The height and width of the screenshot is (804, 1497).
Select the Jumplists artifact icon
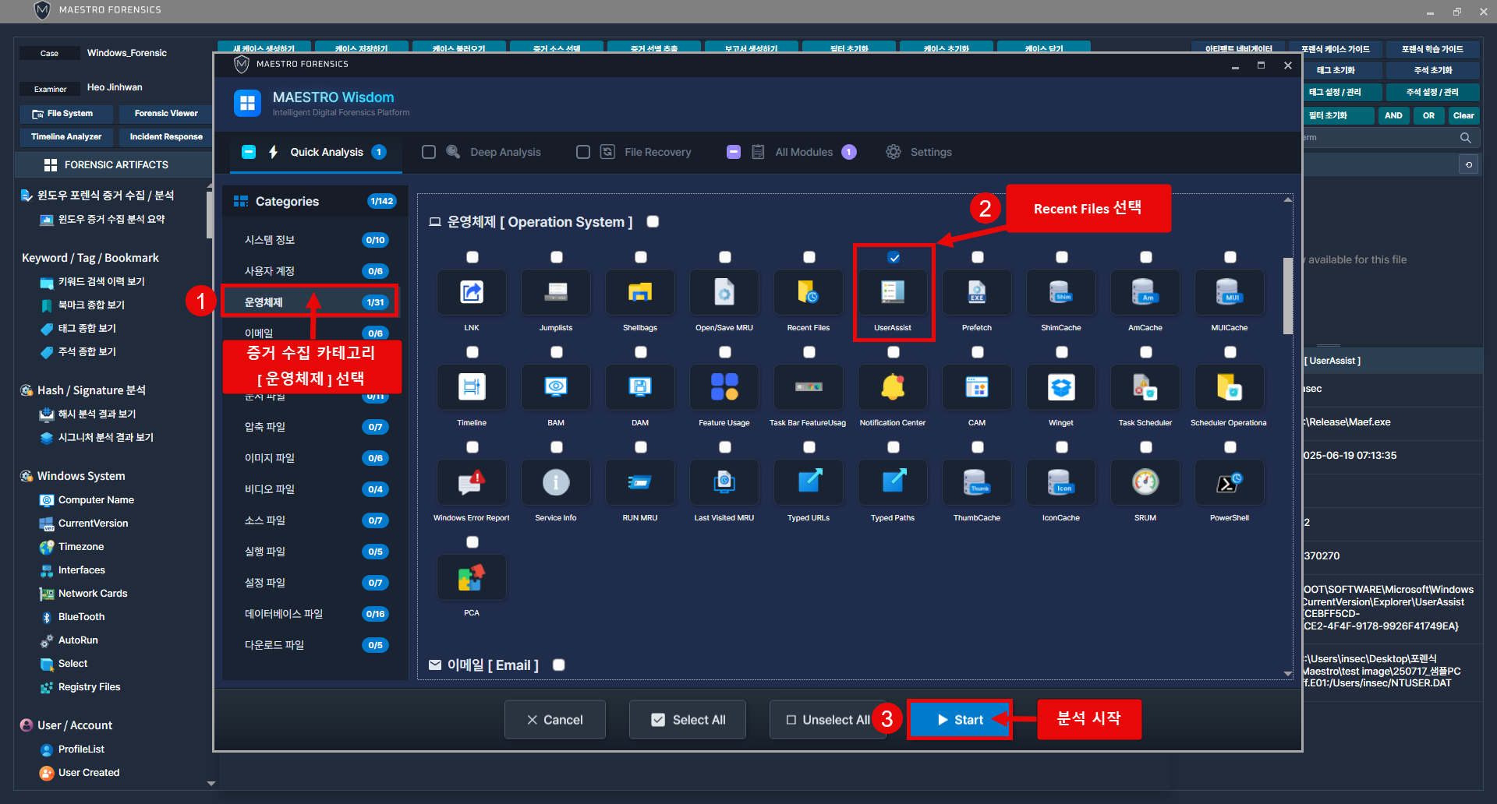pyautogui.click(x=556, y=292)
